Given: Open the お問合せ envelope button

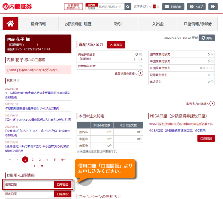Looking at the screenshot, I should (x=173, y=7).
